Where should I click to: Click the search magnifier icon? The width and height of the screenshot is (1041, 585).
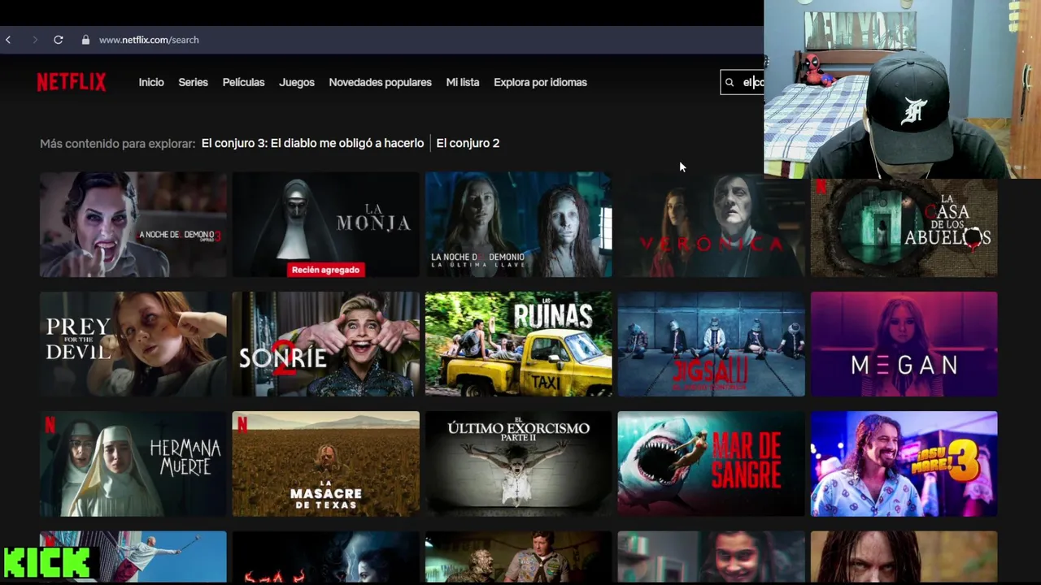[730, 82]
